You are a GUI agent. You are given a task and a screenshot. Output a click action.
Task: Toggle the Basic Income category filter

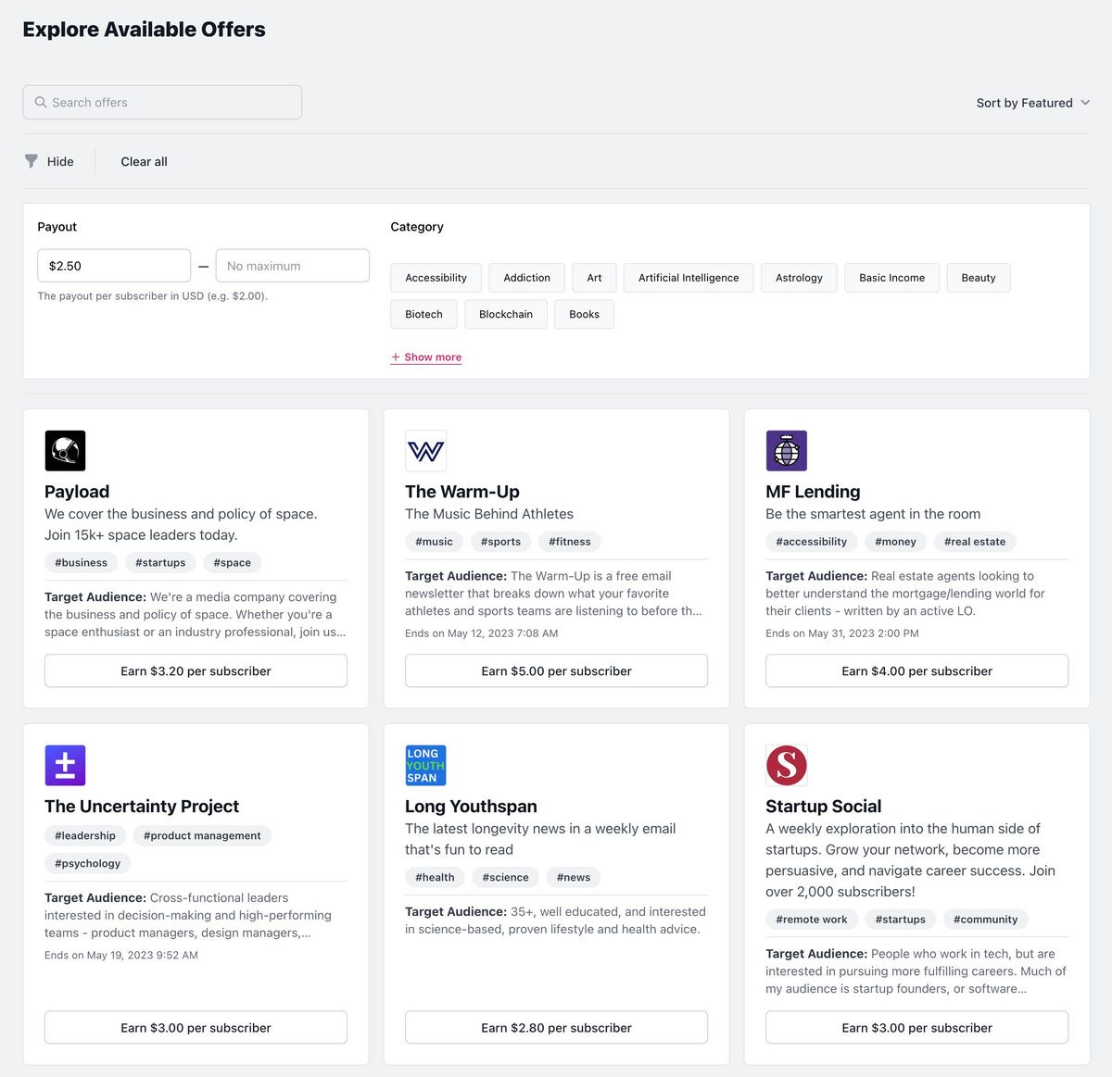point(891,278)
